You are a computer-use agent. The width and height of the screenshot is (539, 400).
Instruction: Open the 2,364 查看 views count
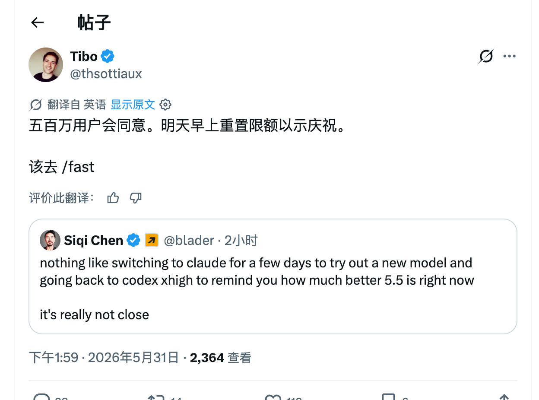tap(220, 358)
